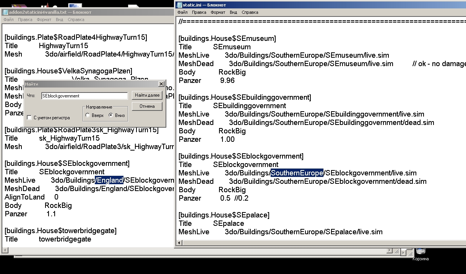This screenshot has width=466, height=274.
Task: Click Body RockBig line in left window
Action: coord(38,206)
